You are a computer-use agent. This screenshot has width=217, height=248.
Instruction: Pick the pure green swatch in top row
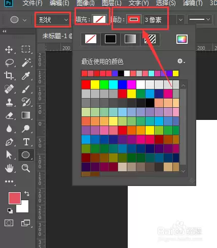click(104, 84)
